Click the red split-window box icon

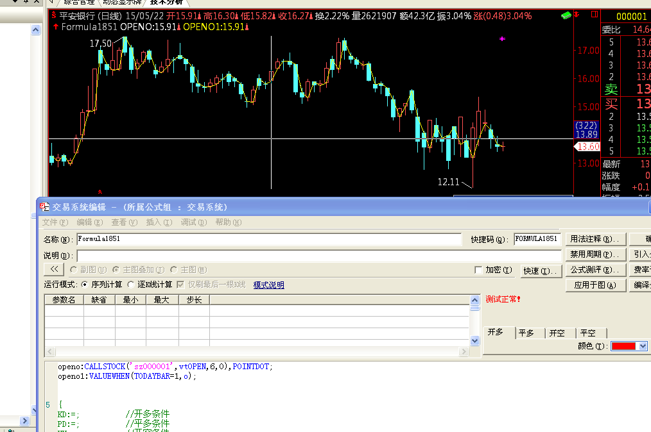(595, 15)
